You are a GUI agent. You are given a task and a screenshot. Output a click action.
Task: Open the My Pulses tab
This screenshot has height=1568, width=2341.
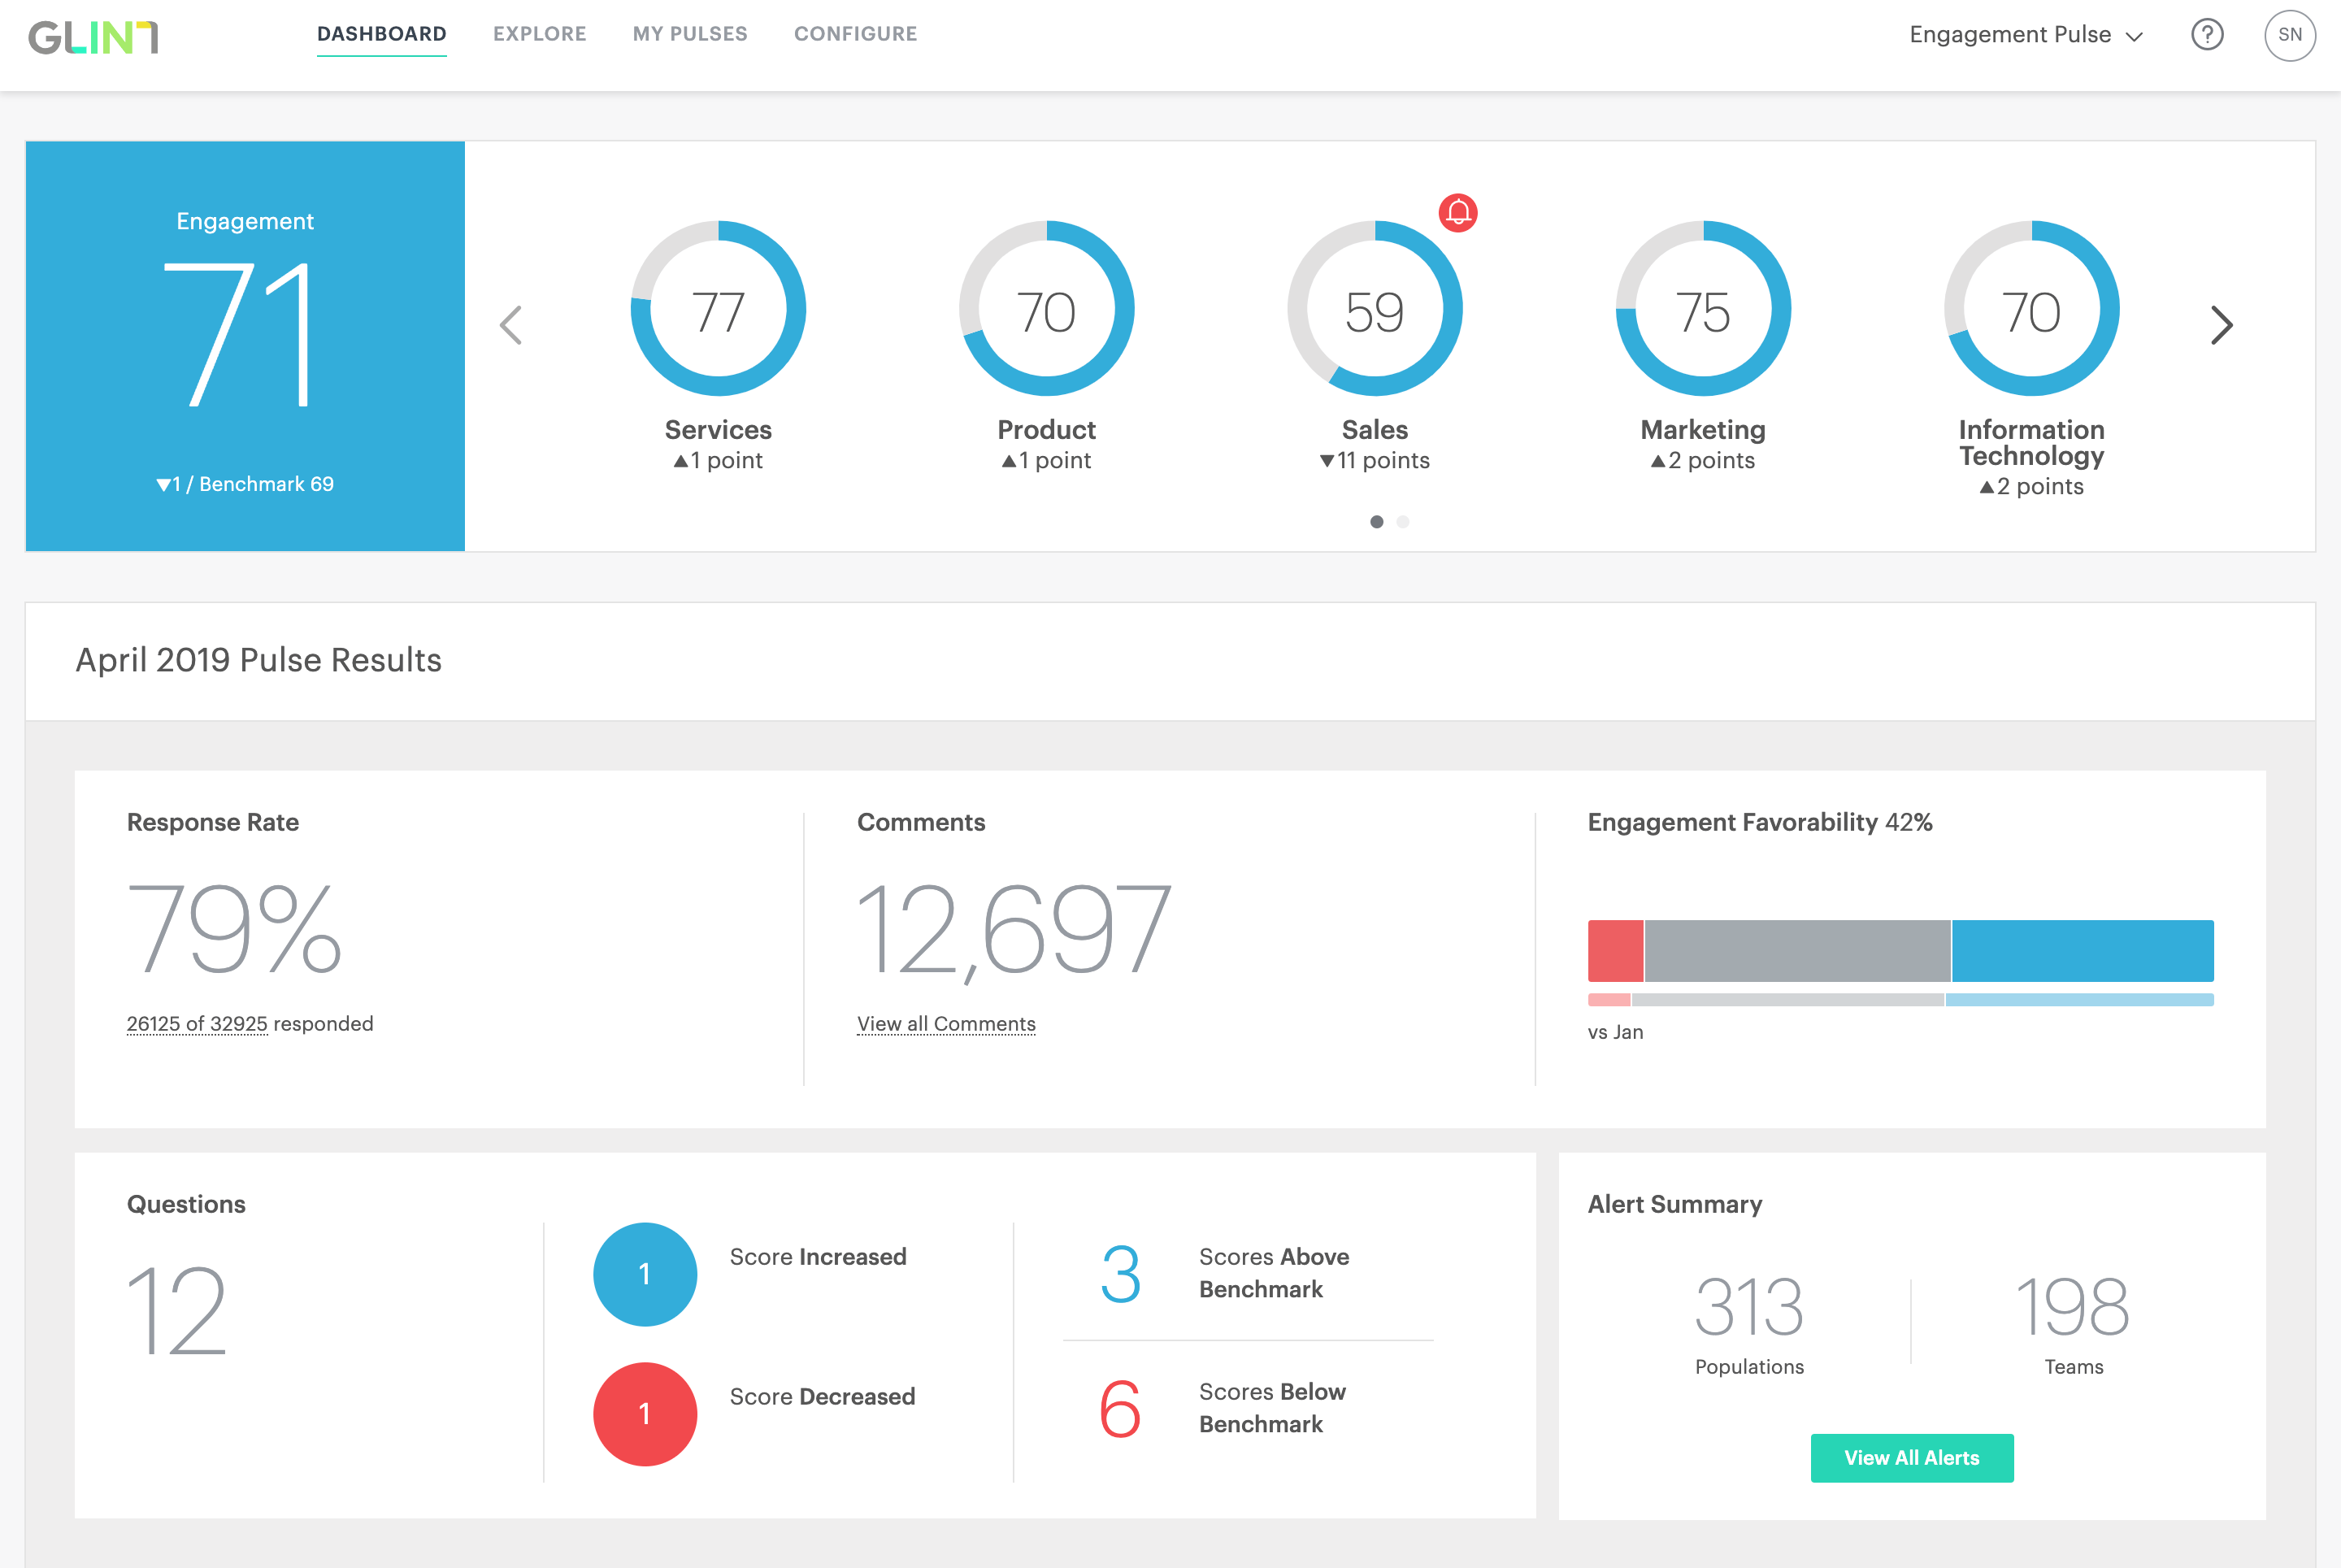coord(690,34)
